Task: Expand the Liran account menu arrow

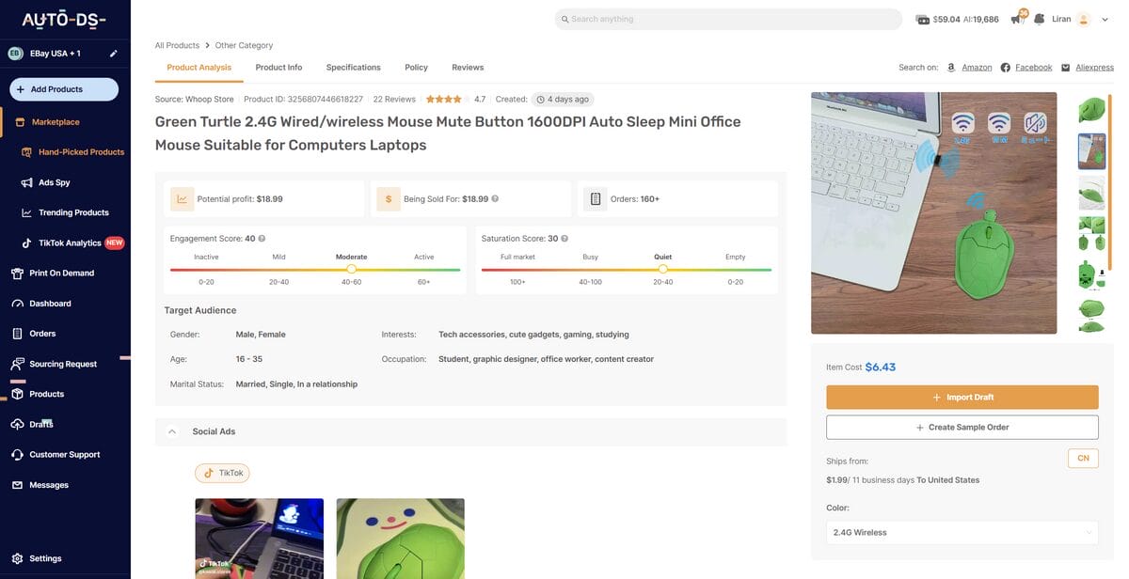Action: tap(1105, 19)
